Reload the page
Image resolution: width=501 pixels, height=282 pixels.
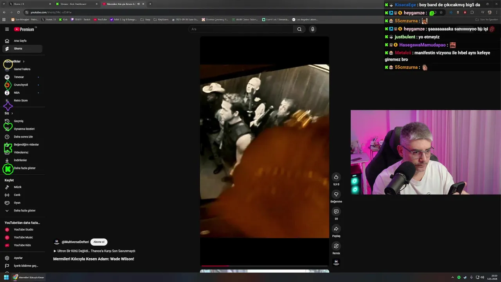point(18,12)
